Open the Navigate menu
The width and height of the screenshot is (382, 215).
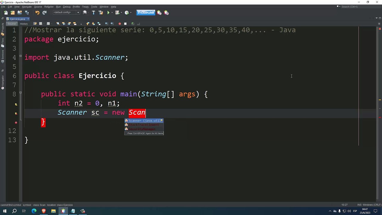pos(27,7)
